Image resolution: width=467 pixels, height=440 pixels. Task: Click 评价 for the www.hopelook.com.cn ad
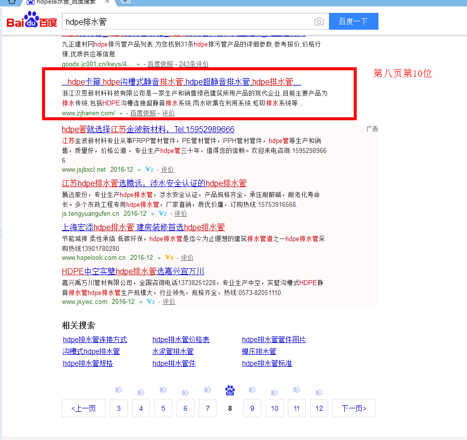(187, 258)
